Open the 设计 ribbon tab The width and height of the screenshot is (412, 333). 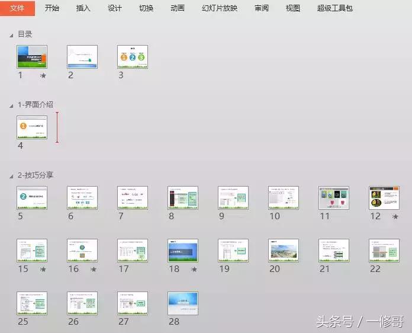(115, 8)
